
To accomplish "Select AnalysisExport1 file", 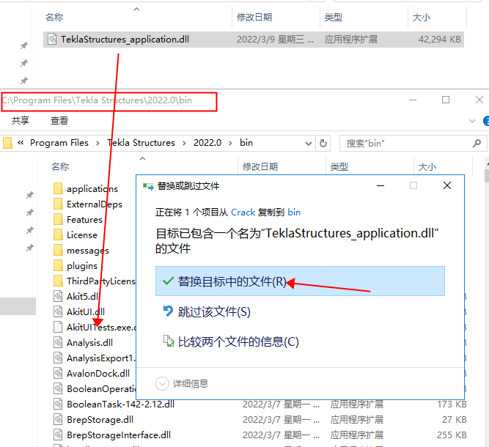I will [x=101, y=358].
